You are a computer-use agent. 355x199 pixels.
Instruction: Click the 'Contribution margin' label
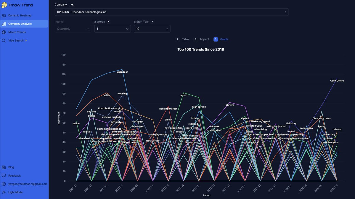pos(110,108)
